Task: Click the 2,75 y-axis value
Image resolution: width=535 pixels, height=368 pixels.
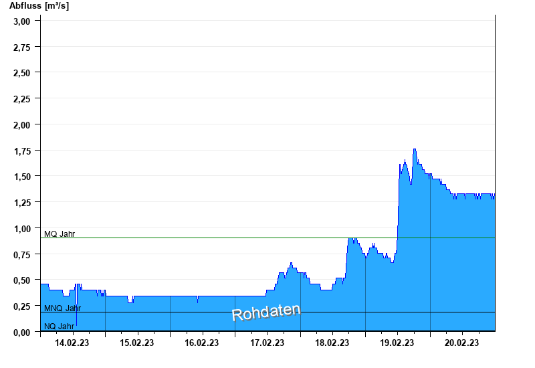Action: pos(22,48)
